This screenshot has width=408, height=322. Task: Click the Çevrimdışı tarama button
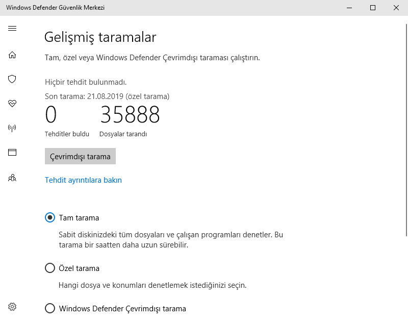click(80, 156)
